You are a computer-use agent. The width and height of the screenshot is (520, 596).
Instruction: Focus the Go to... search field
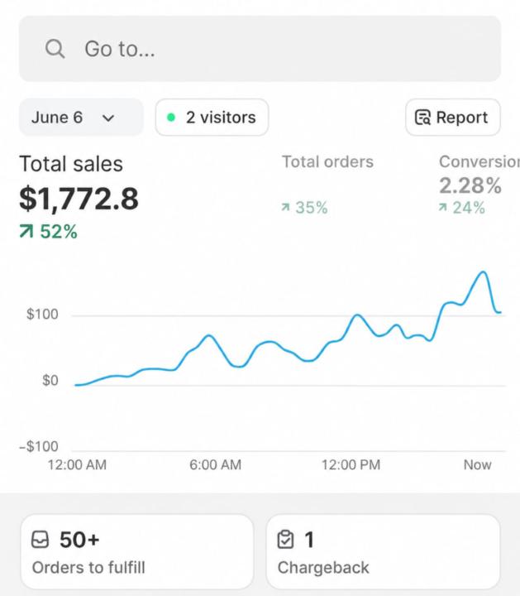click(260, 49)
